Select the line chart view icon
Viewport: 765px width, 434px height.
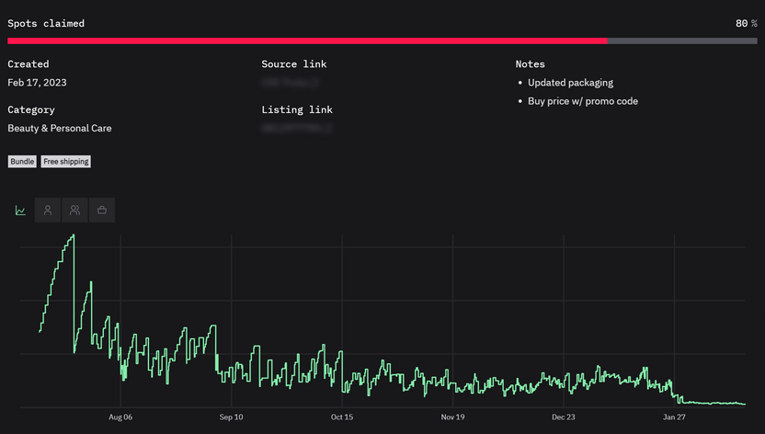[20, 211]
